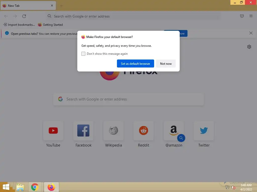Open File Explorer from taskbar
The image size is (257, 192).
click(x=20, y=187)
